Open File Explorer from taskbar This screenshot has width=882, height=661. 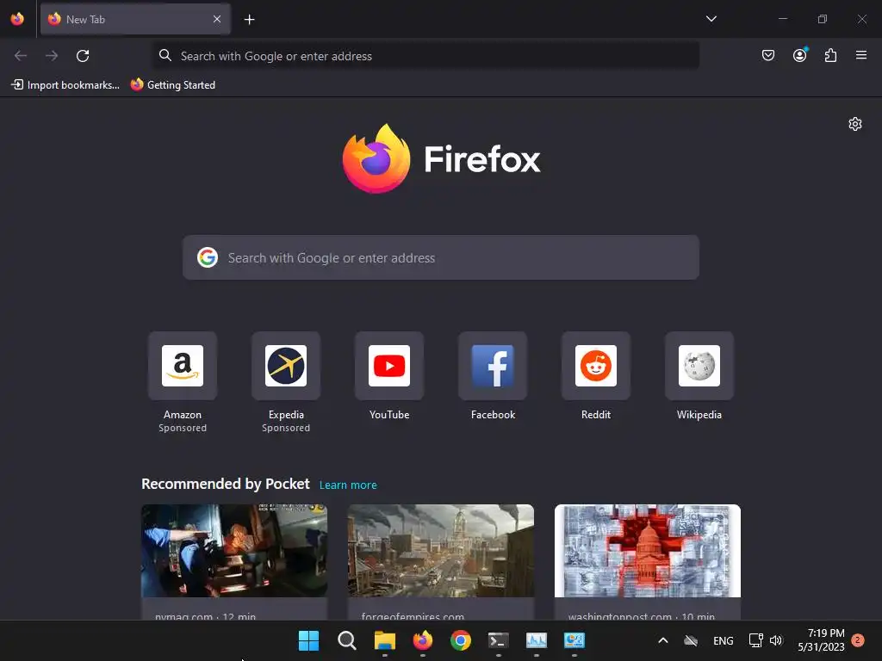pyautogui.click(x=385, y=640)
